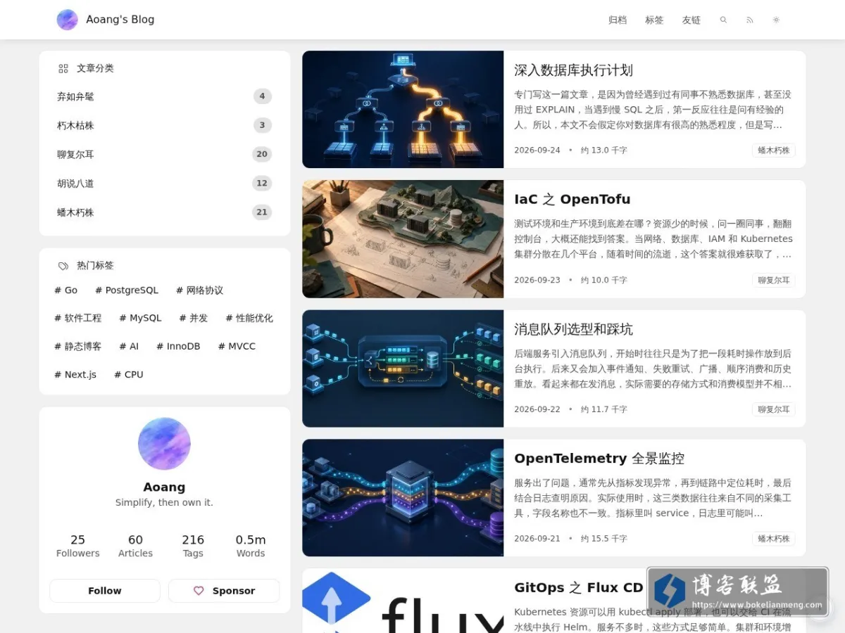Open category 聊复尔耳
This screenshot has height=633, width=845.
pos(164,154)
